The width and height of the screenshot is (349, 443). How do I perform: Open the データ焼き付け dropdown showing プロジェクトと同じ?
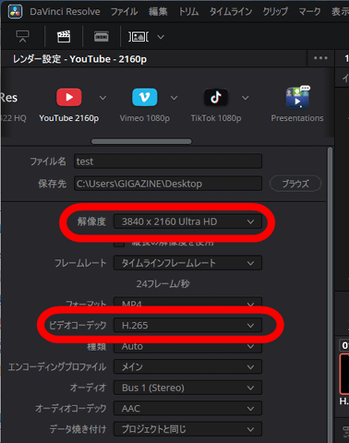[188, 429]
